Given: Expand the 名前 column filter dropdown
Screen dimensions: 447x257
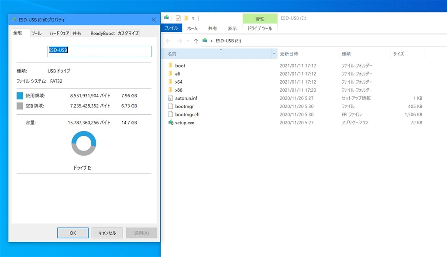Looking at the screenshot, I should click(x=274, y=54).
